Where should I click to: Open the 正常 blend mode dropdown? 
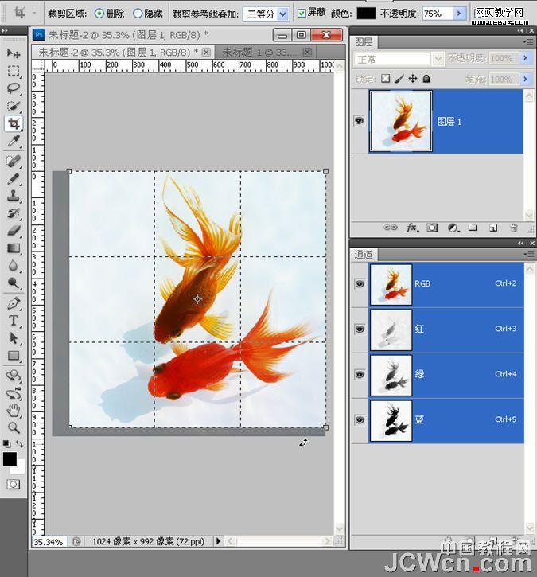[438, 59]
